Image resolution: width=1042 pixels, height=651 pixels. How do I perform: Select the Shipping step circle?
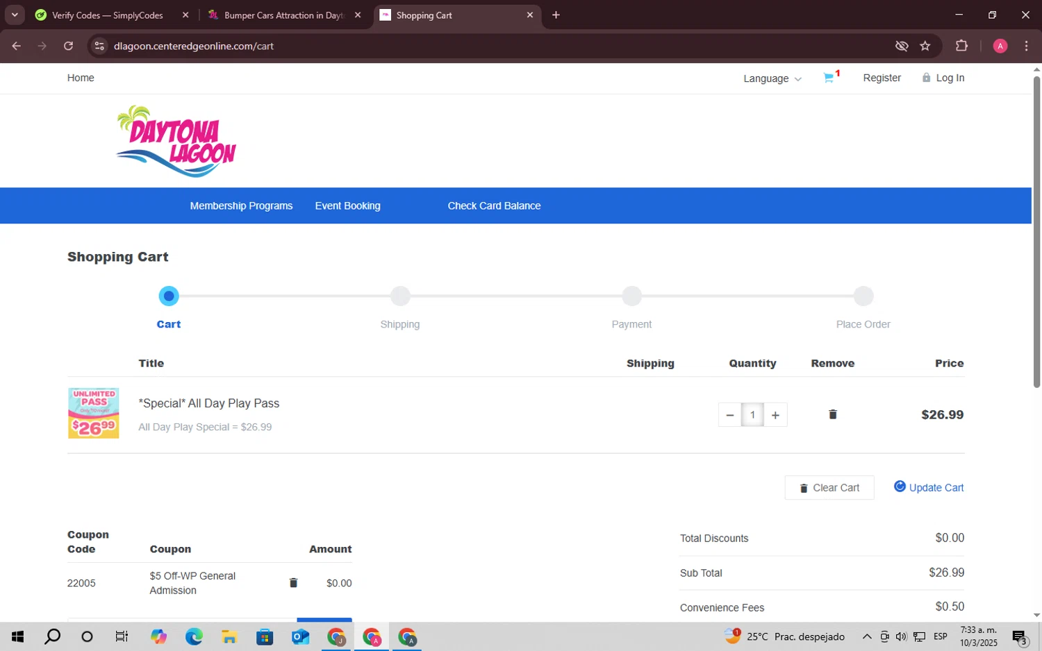click(400, 296)
